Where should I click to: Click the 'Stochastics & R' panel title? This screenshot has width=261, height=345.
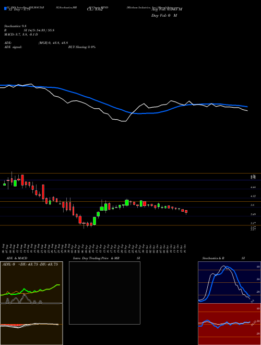point(213,258)
